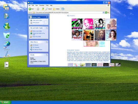The image size is (138, 104).
Task: Collapse the File and Folder Tasks panel
Action: (47, 28)
